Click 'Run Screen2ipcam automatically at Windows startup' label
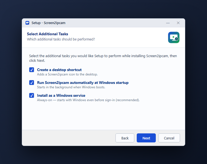The width and height of the screenshot is (207, 164). (83, 83)
